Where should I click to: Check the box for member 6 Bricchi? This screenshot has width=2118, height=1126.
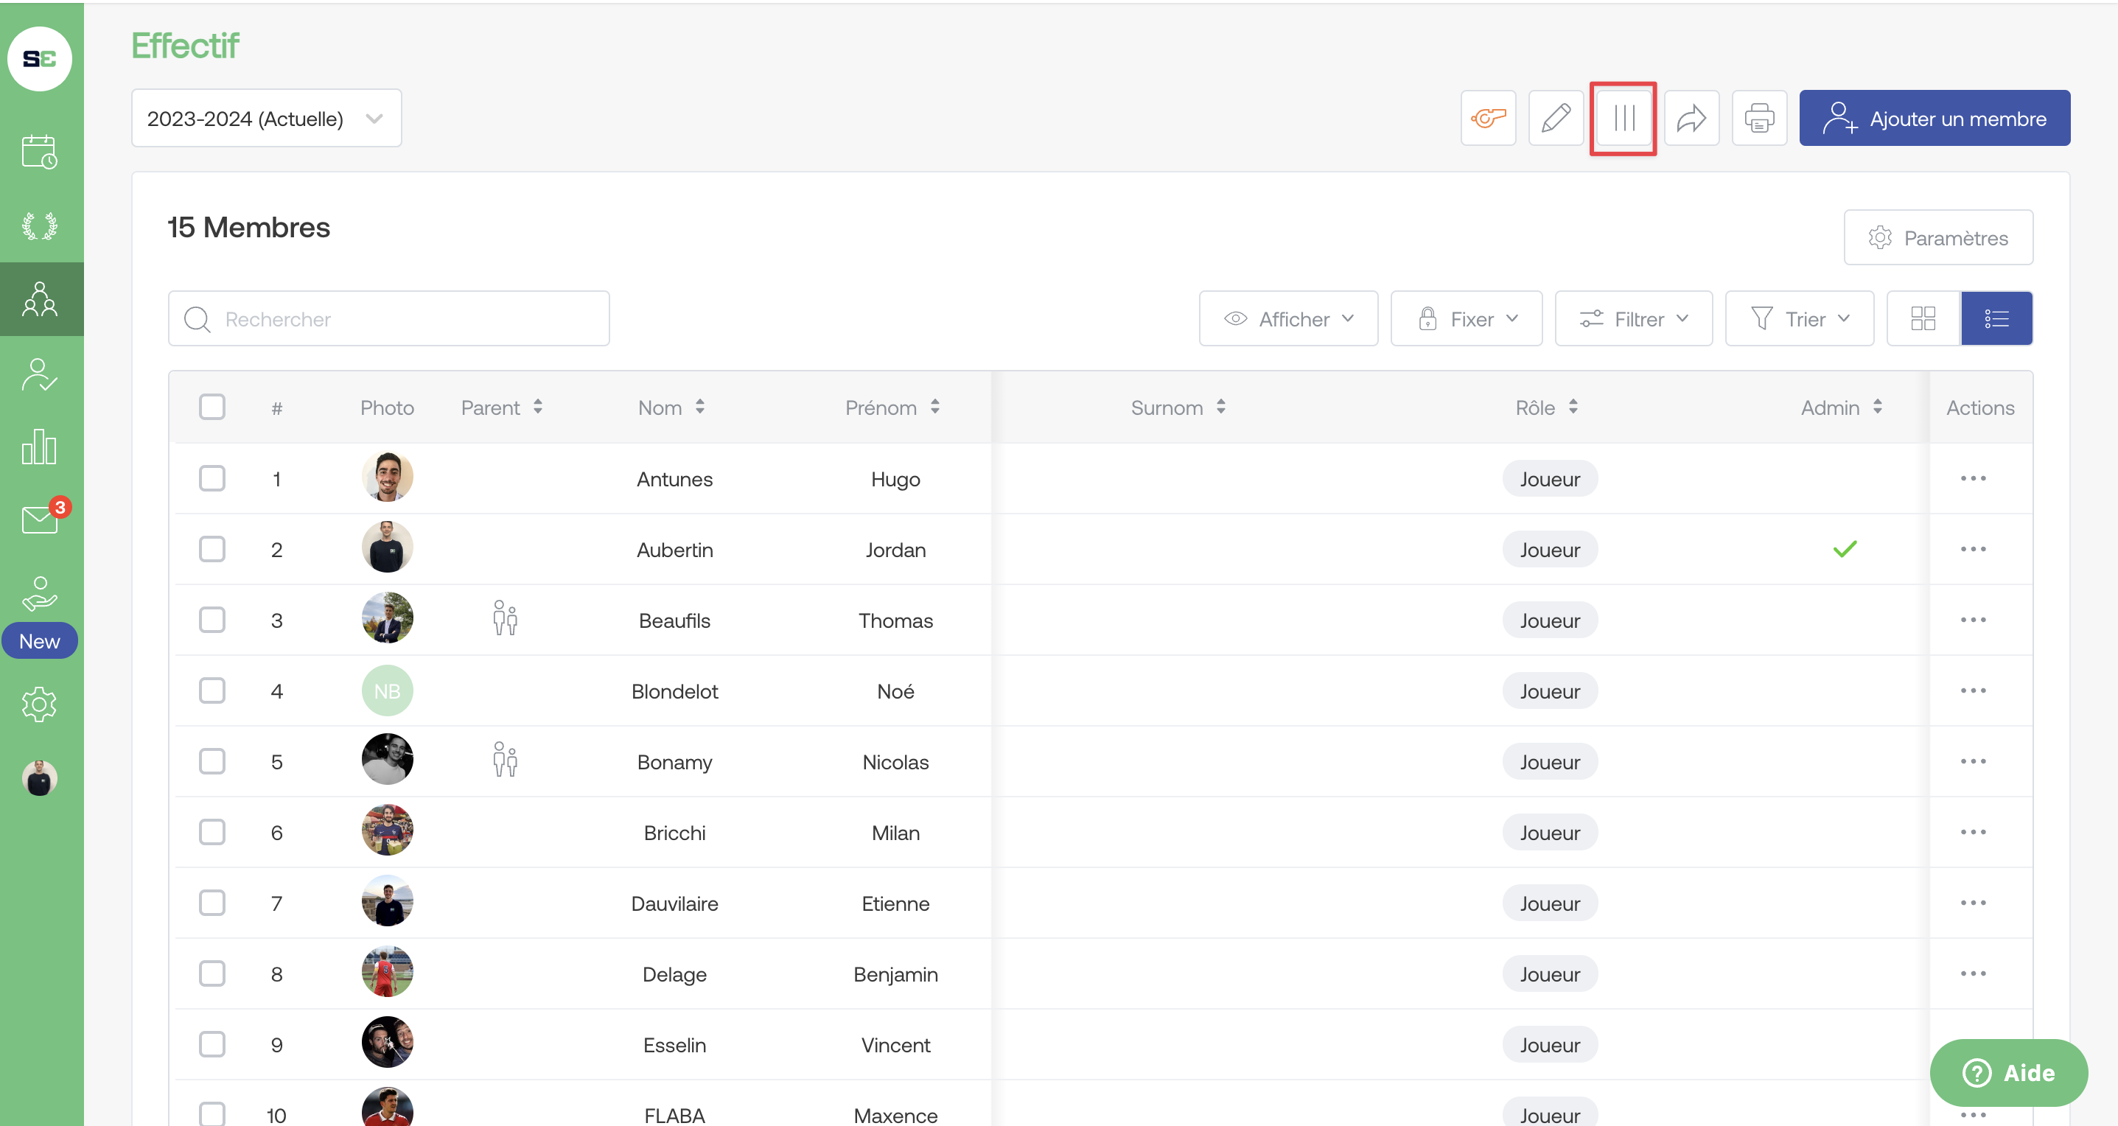click(x=212, y=832)
